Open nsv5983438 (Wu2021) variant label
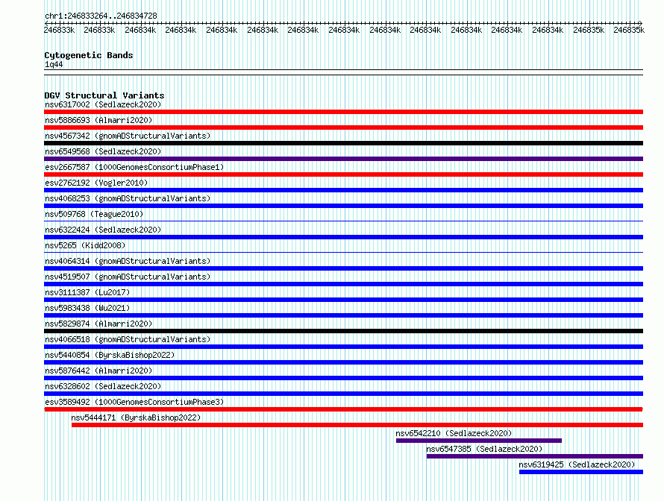This screenshot has width=664, height=501. point(87,308)
